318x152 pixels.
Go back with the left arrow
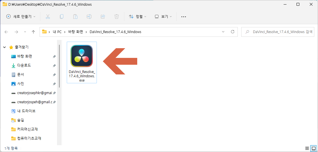(6, 32)
